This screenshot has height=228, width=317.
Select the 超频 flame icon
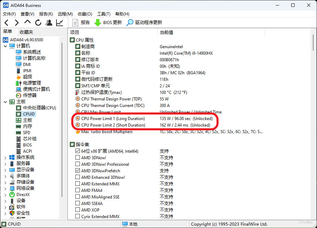(18, 77)
